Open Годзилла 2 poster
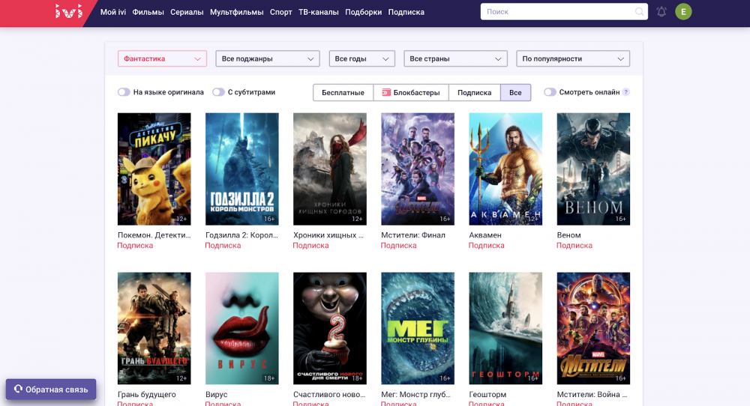The height and width of the screenshot is (406, 750). pyautogui.click(x=242, y=169)
